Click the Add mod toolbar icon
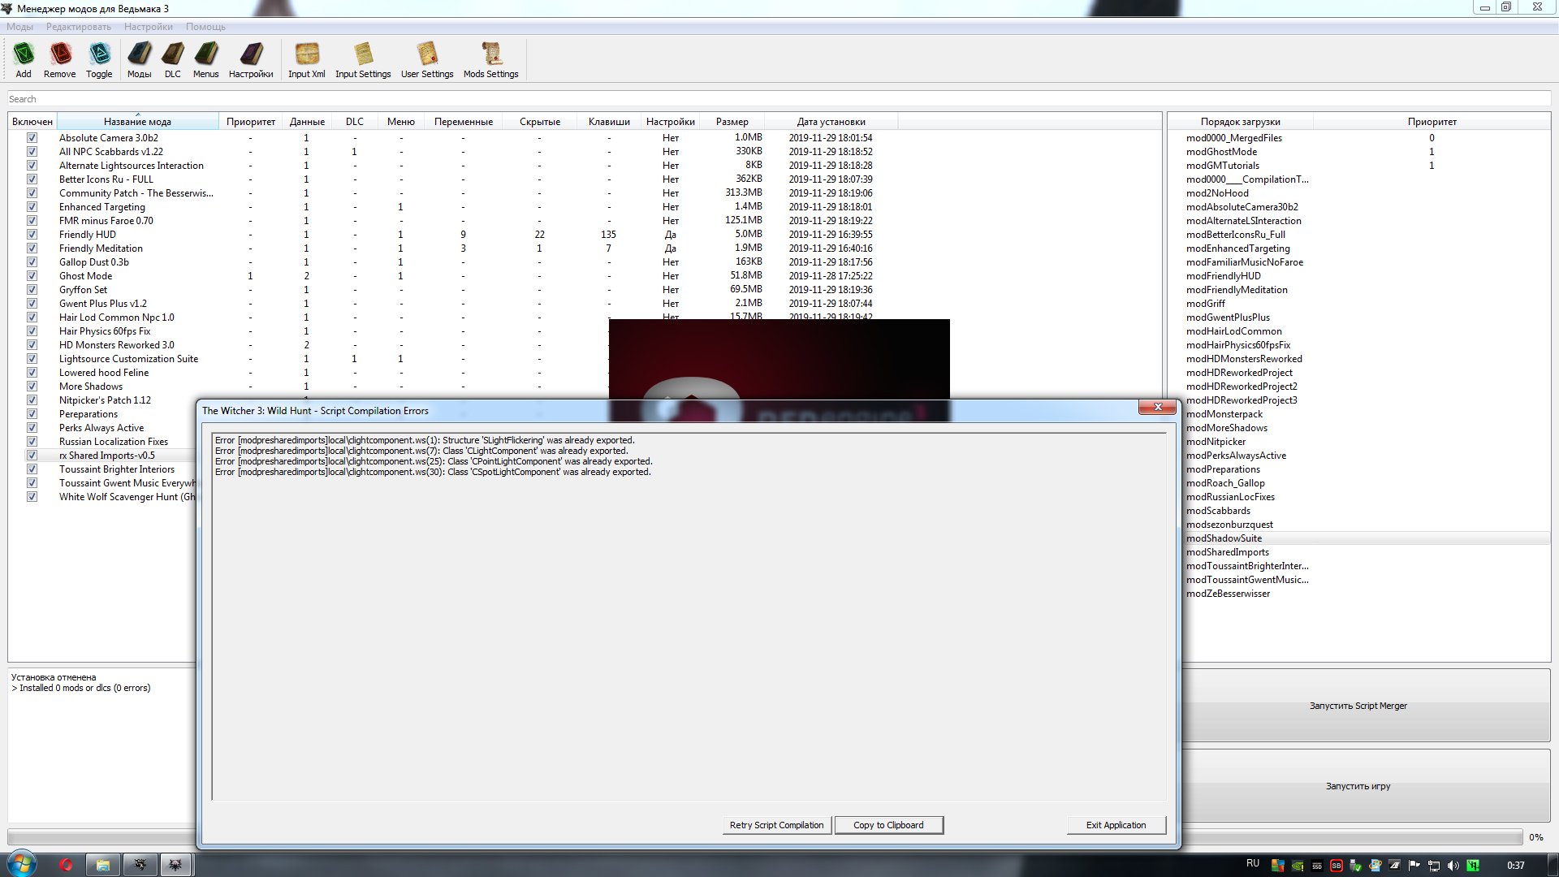1559x877 pixels. point(24,60)
